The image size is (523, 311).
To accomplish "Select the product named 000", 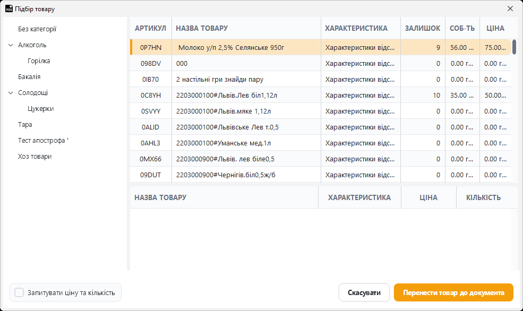I will (x=321, y=63).
